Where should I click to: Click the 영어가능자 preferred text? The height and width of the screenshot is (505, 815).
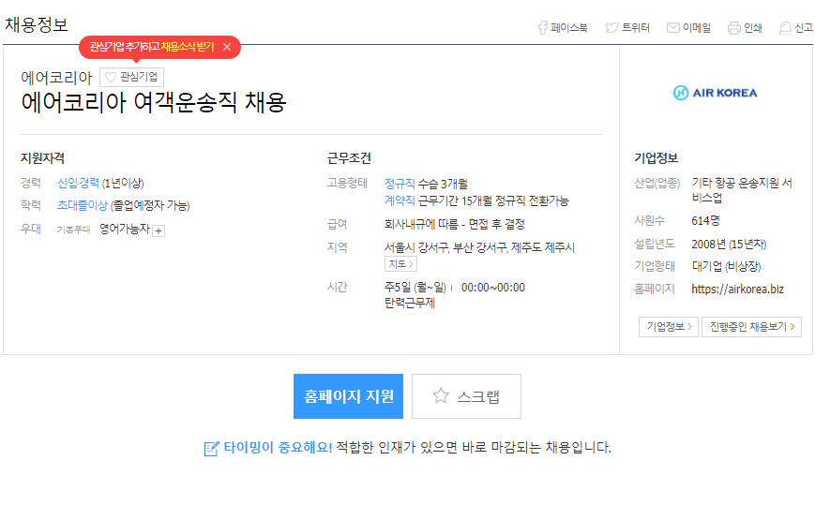[125, 230]
